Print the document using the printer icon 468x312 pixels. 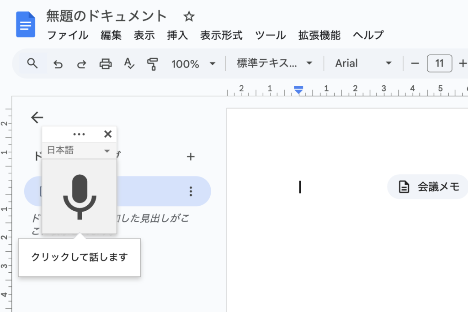(106, 64)
